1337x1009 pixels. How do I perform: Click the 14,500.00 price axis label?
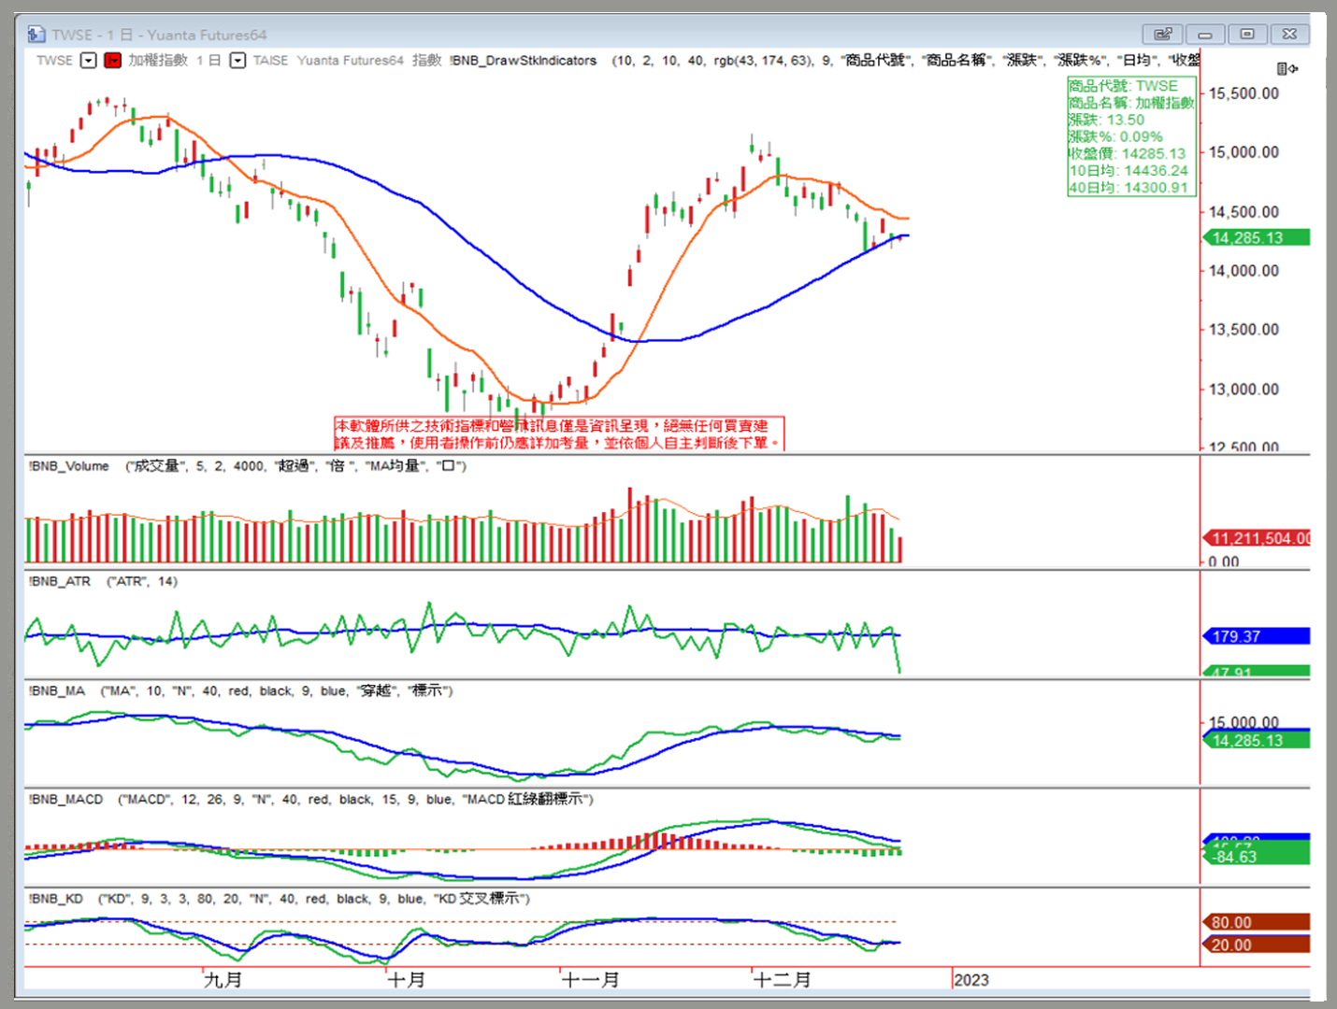coord(1244,212)
